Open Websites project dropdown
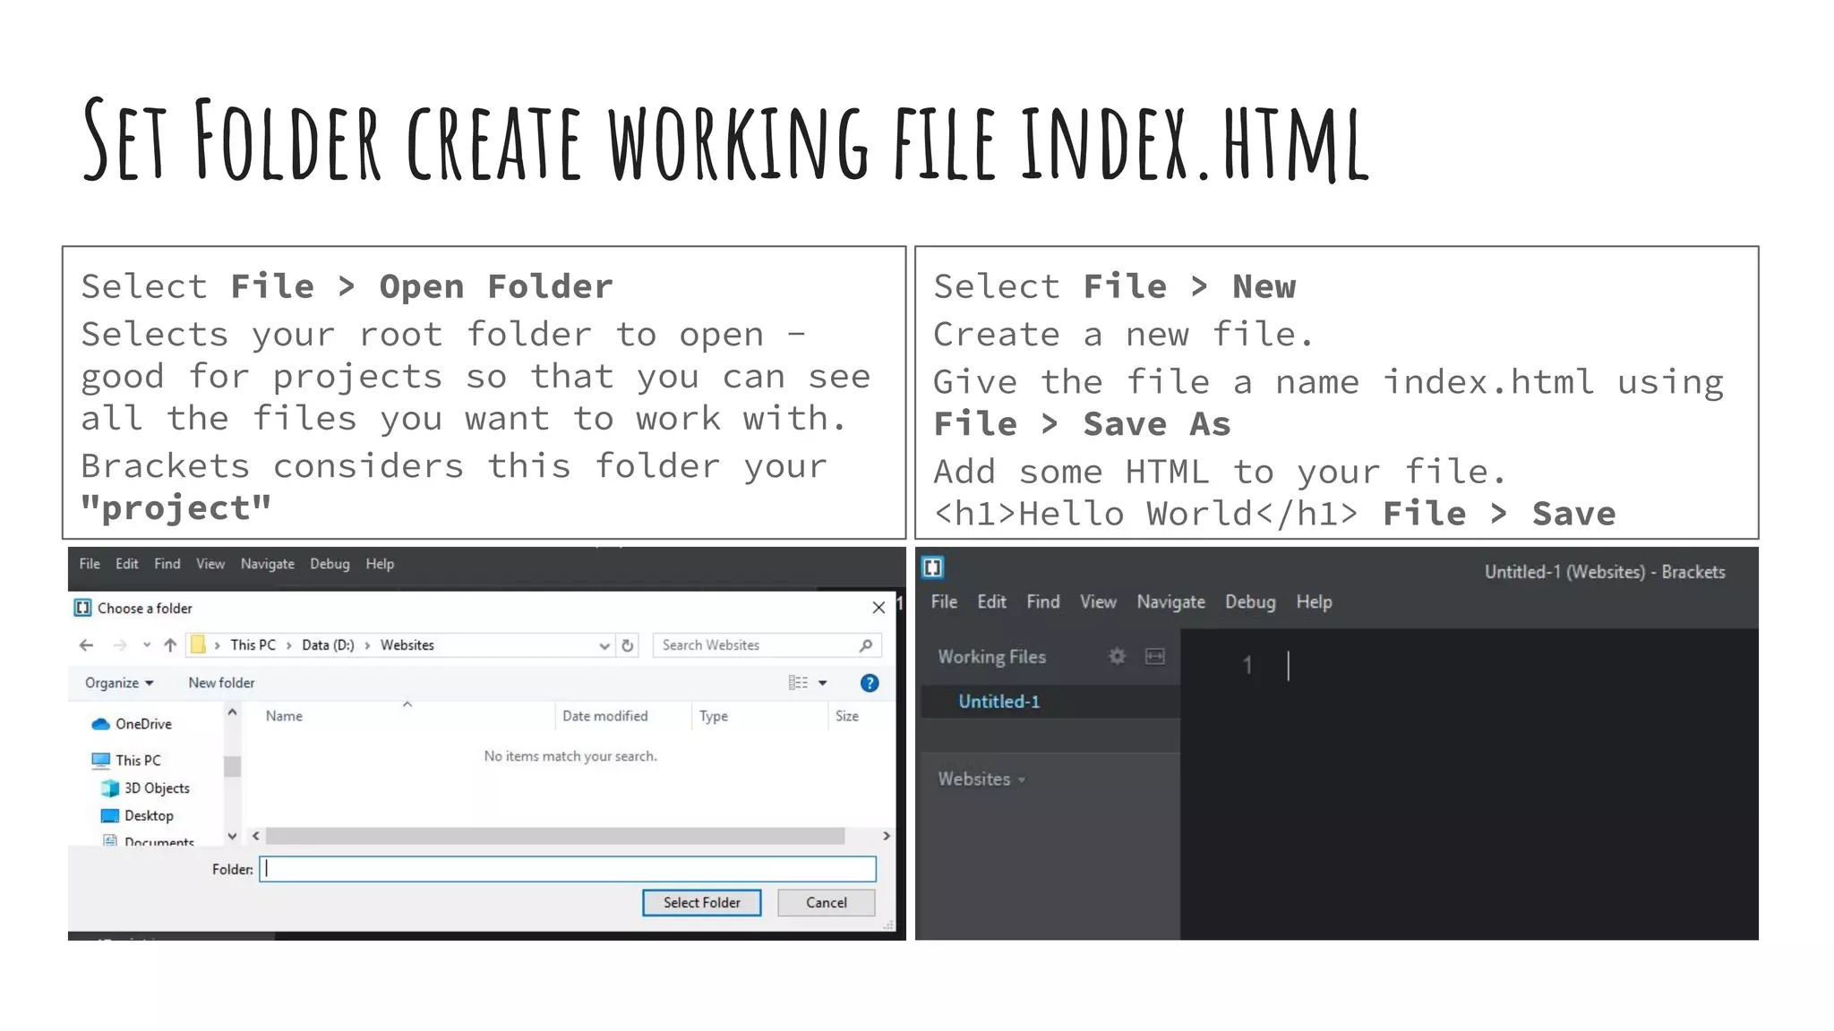Viewport: 1834px width, 1031px height. pyautogui.click(x=981, y=780)
